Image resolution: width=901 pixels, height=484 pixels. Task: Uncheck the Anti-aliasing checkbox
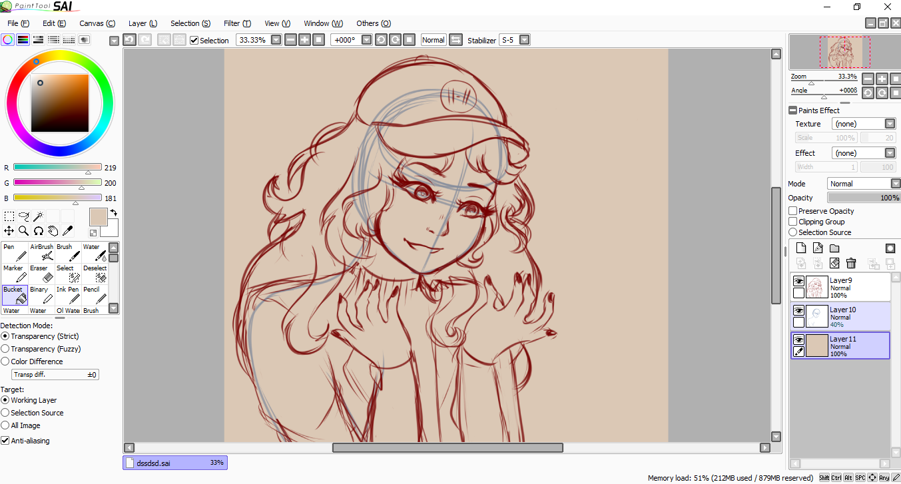(5, 441)
